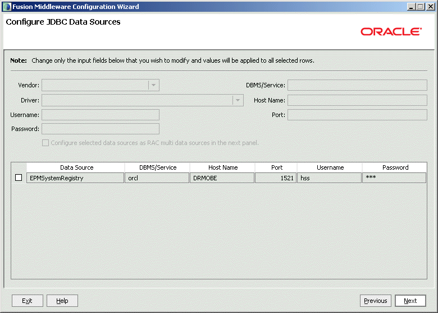Proceed with the Next button
438x313 pixels.
[410, 301]
